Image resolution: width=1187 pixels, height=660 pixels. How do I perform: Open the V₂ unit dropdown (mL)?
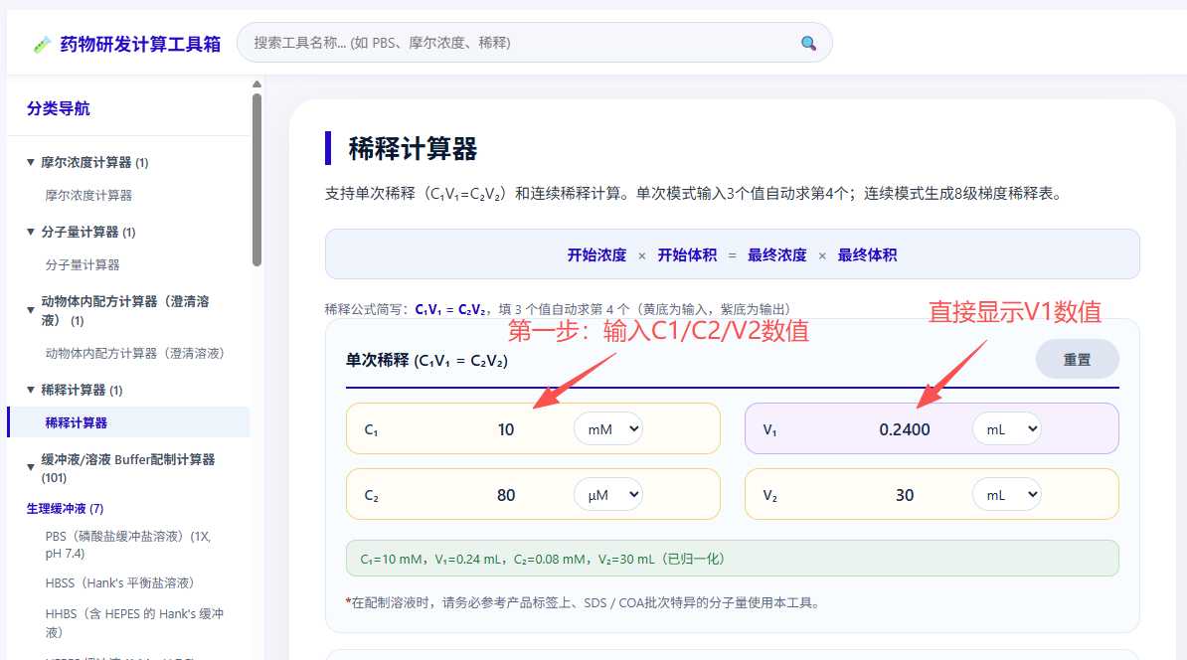pyautogui.click(x=1006, y=495)
